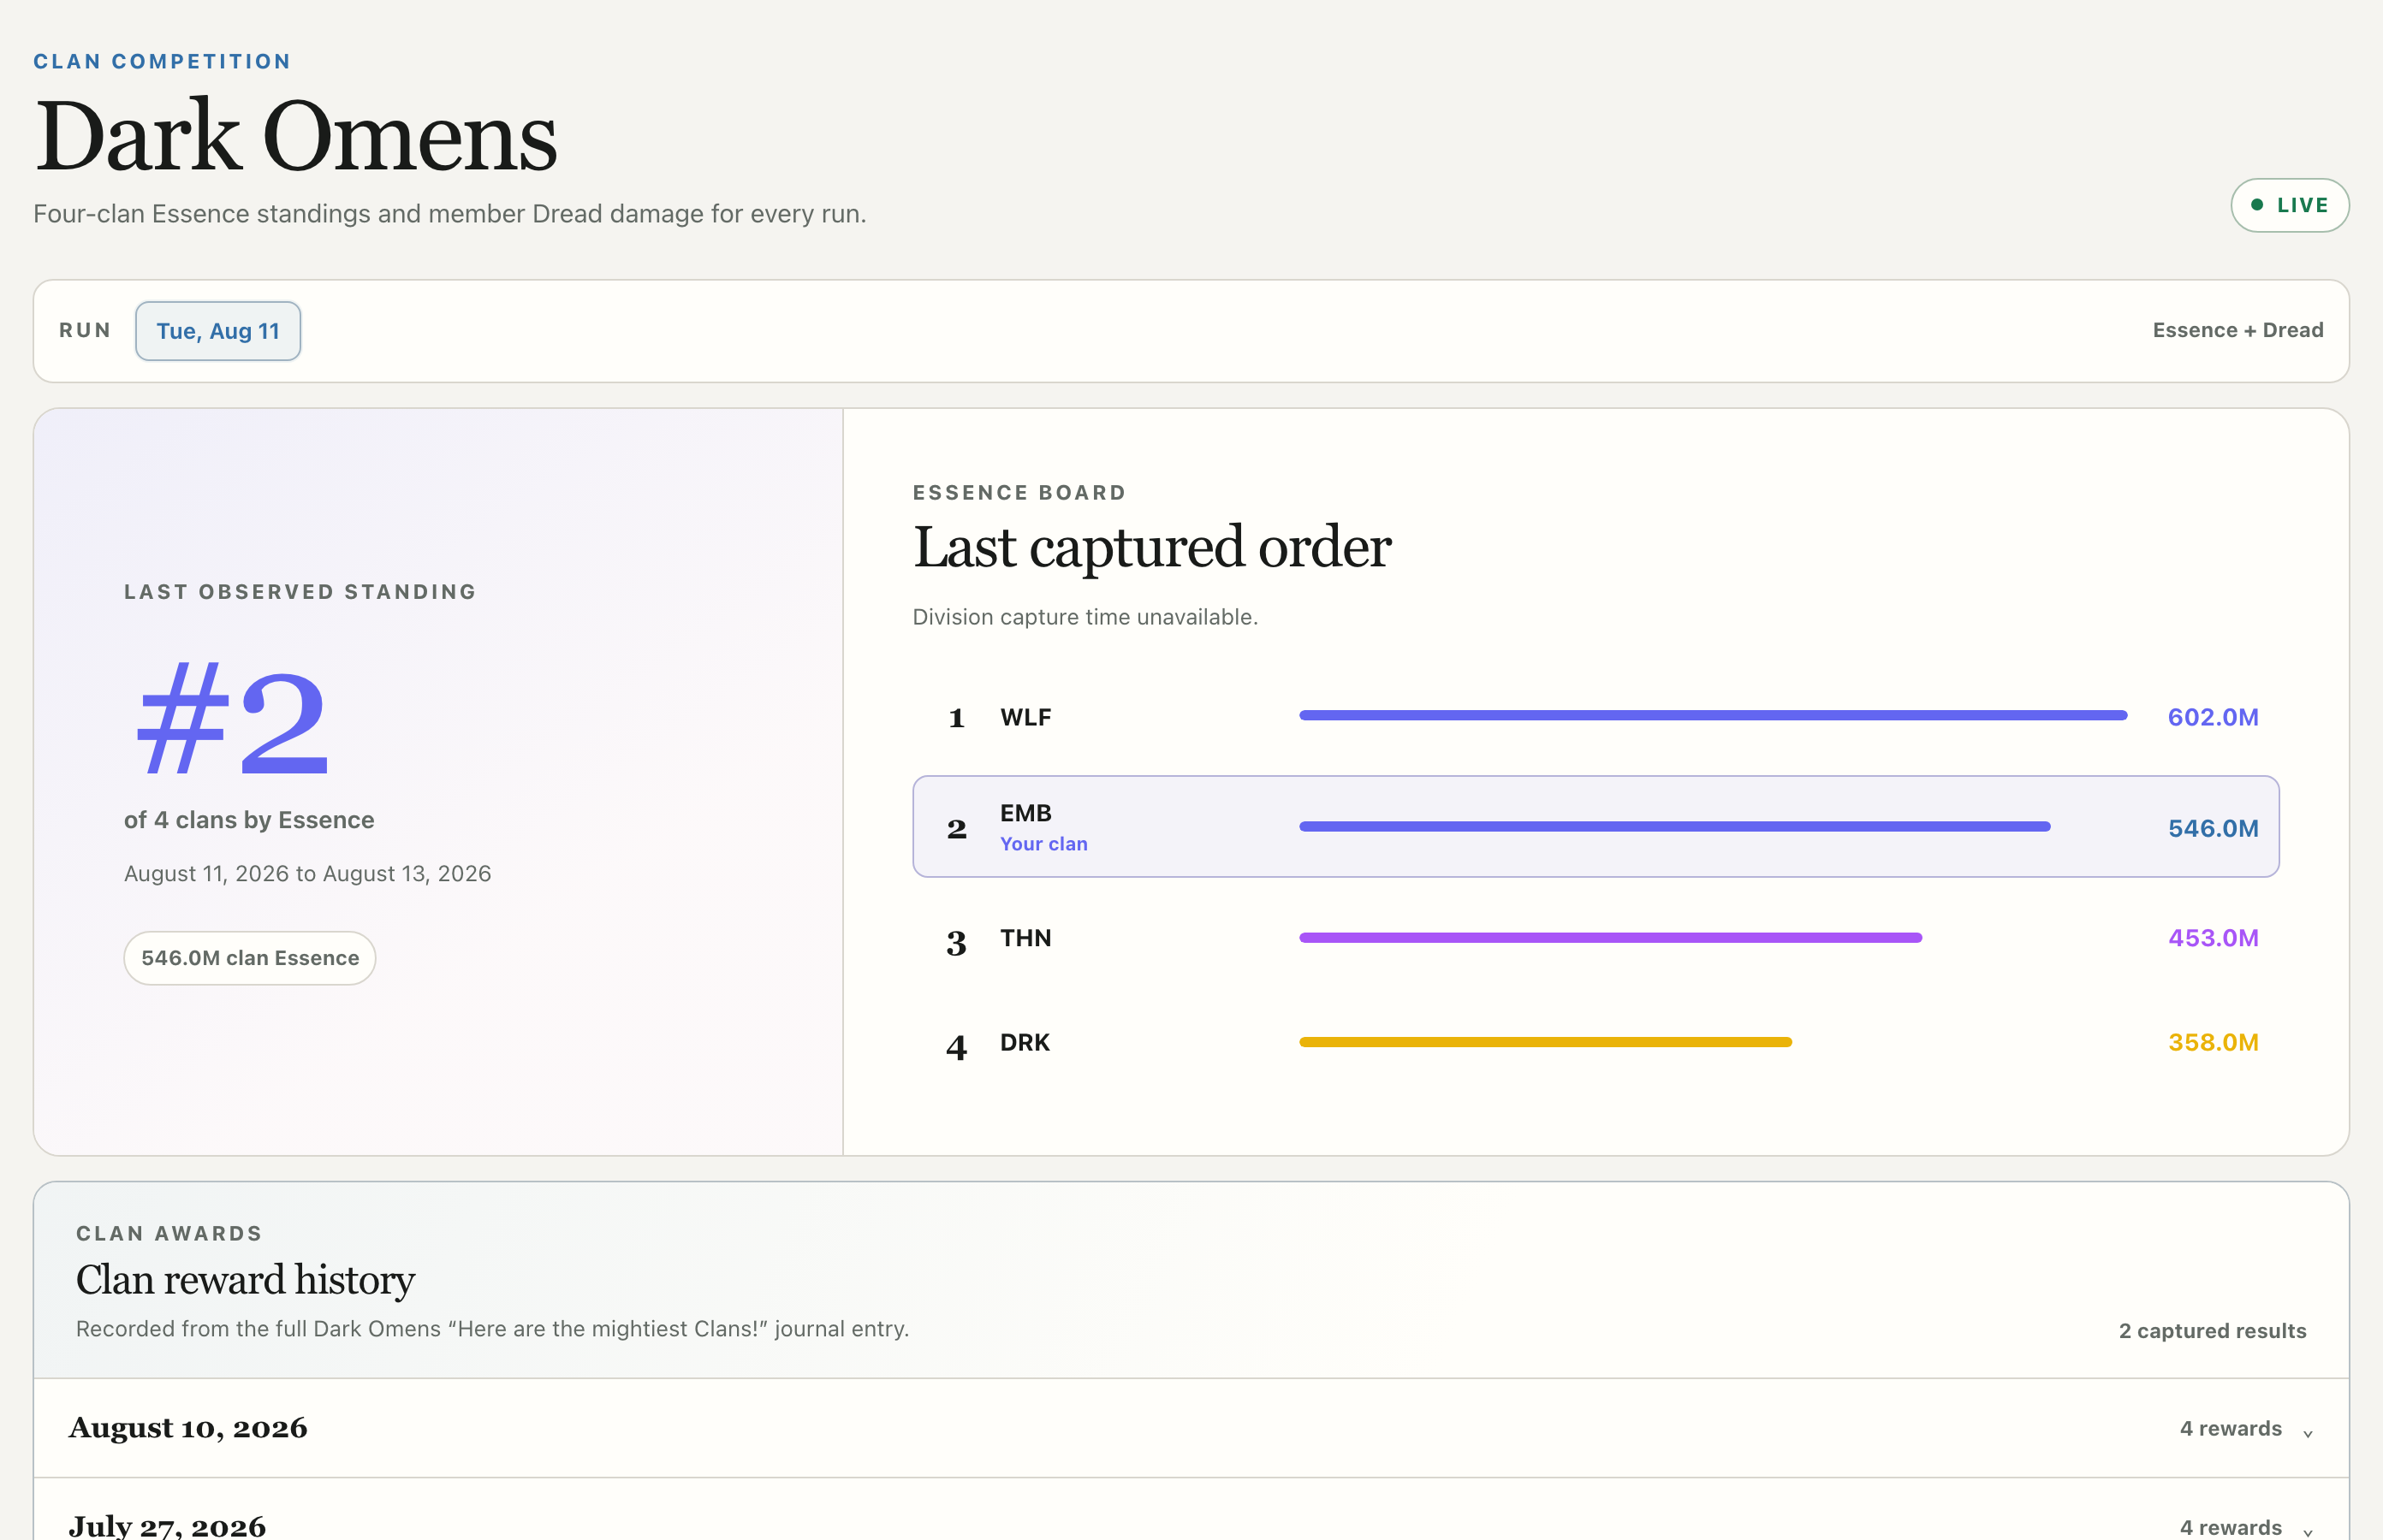The width and height of the screenshot is (2383, 1540).
Task: Click the WLF essence progress bar
Action: [1713, 716]
